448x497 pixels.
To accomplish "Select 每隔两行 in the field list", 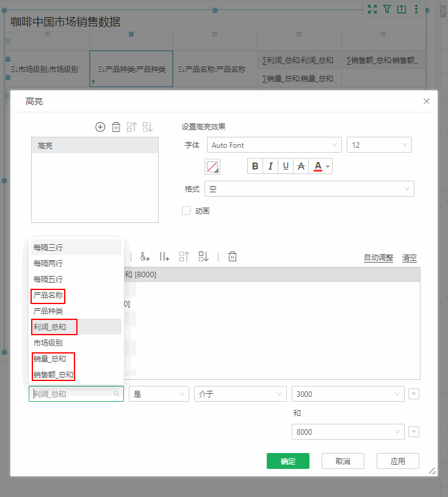I will (76, 263).
